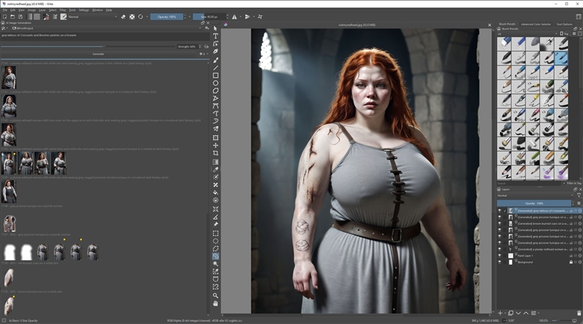
Task: Click the AI prompt text field
Action: pos(102,35)
